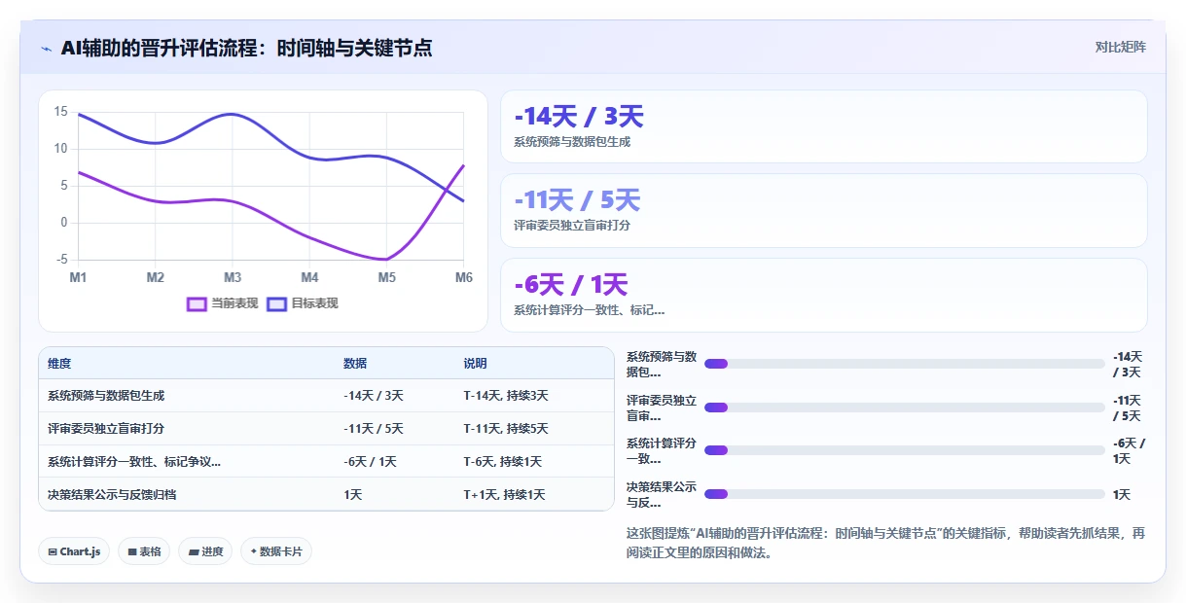Screen dimensions: 1186x603
Task: Click progress bar for 评审委员独立盲审…
Action: click(x=905, y=408)
